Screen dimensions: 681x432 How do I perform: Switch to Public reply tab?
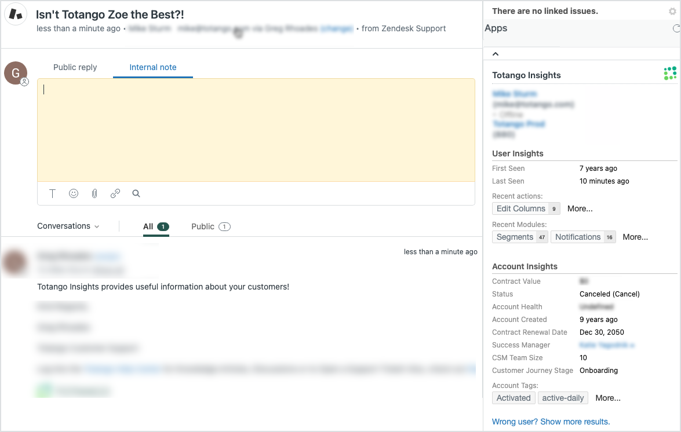point(75,67)
